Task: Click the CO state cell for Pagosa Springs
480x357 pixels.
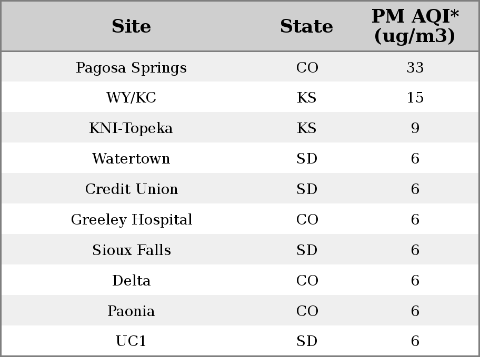Action: coord(307,67)
